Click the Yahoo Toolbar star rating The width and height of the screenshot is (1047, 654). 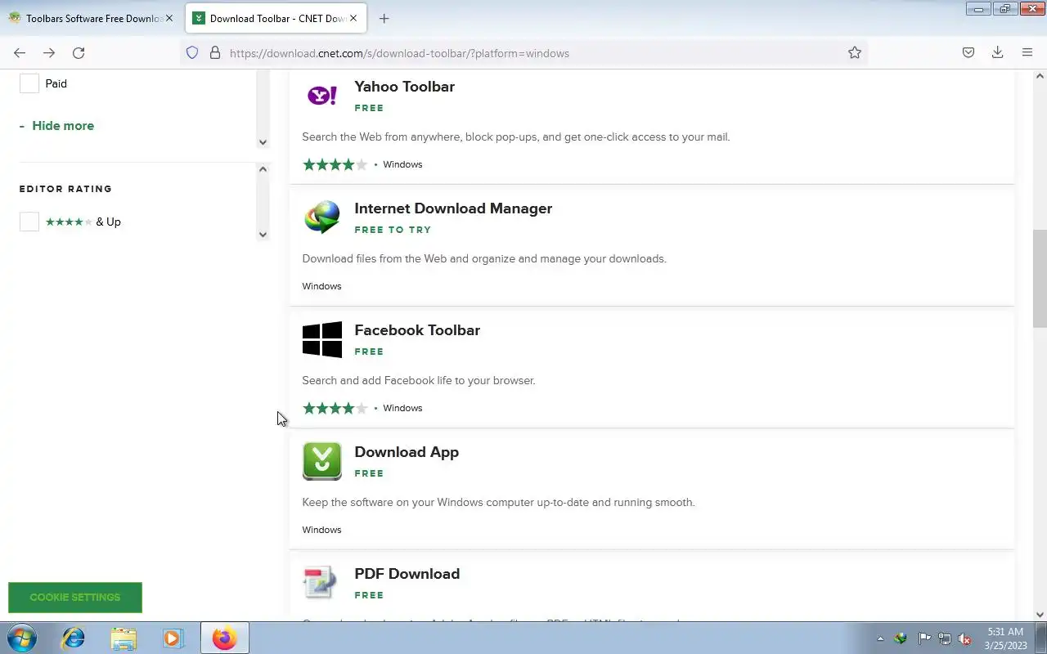coord(335,164)
